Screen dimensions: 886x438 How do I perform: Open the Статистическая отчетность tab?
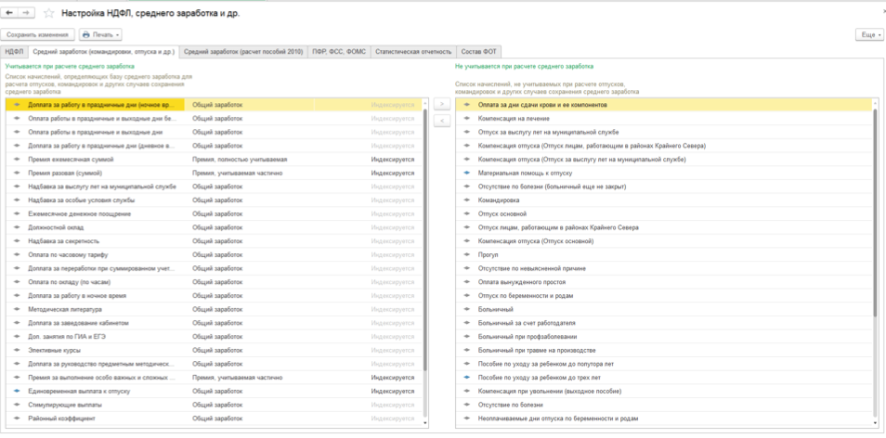[413, 52]
